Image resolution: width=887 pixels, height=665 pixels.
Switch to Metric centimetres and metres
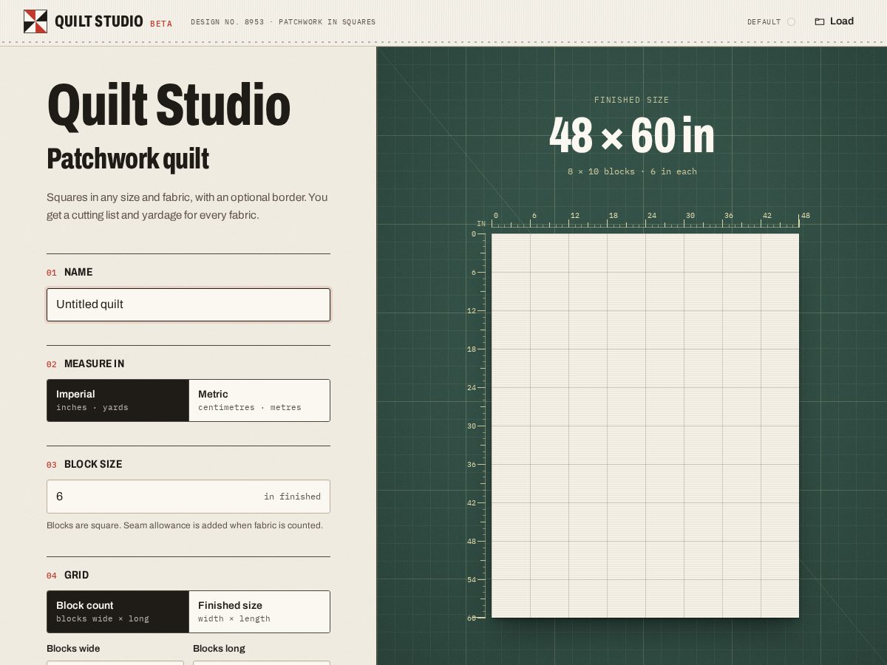pyautogui.click(x=259, y=400)
